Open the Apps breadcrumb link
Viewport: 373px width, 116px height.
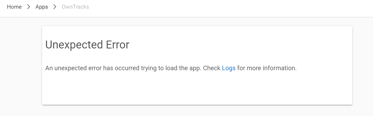42,7
